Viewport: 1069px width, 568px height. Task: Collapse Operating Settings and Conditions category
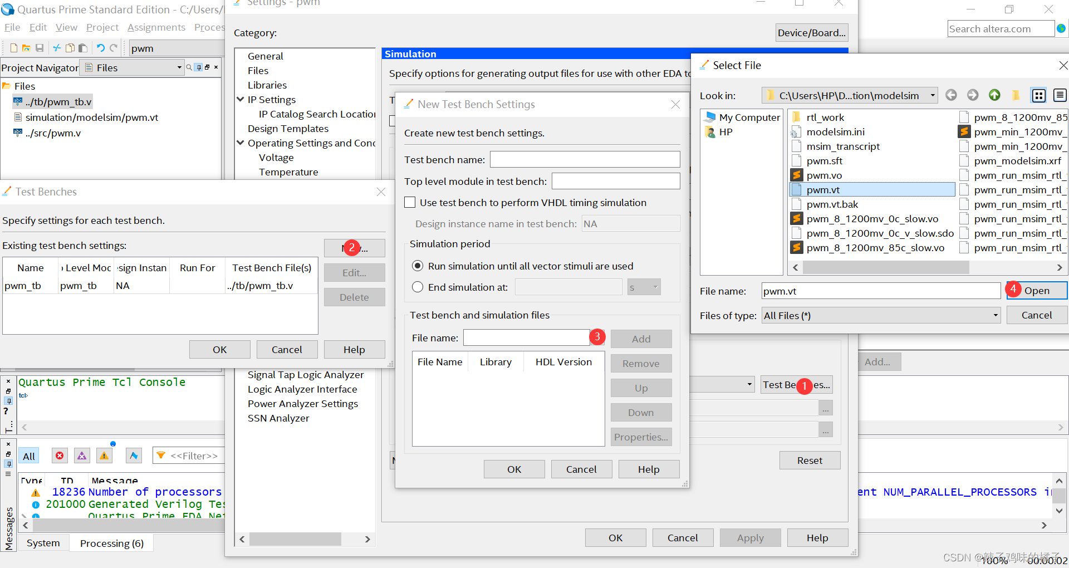(x=241, y=143)
